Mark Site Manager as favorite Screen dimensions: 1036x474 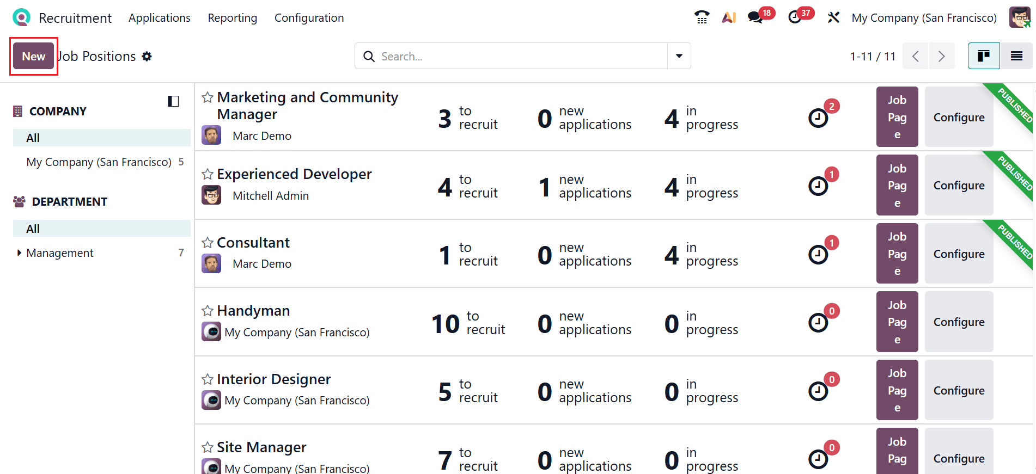208,447
